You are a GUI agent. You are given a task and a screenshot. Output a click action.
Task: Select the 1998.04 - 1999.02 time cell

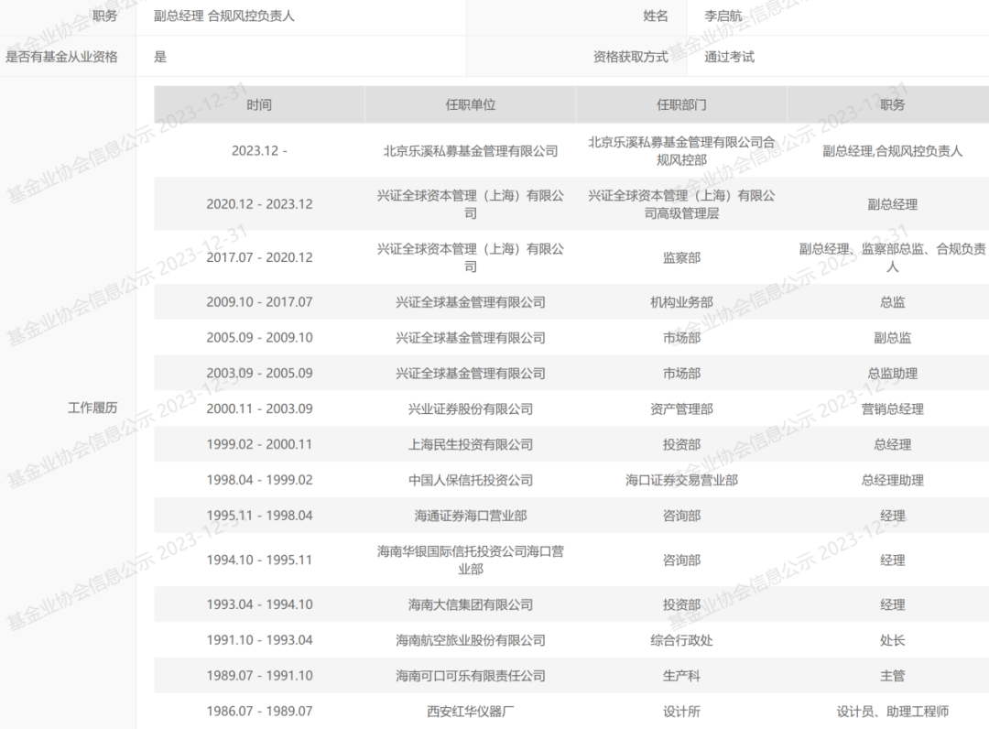tap(259, 480)
